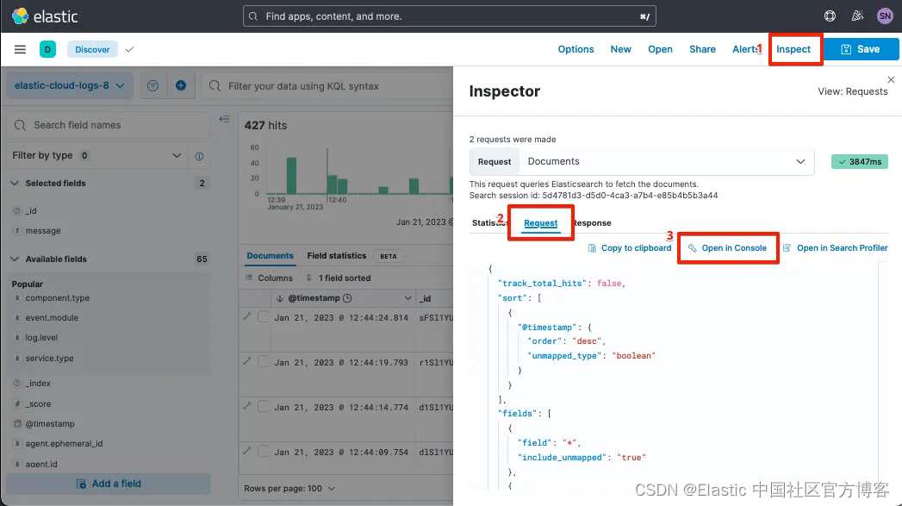The width and height of the screenshot is (902, 506).
Task: Open the newsfeed celebration icon
Action: coord(857,16)
